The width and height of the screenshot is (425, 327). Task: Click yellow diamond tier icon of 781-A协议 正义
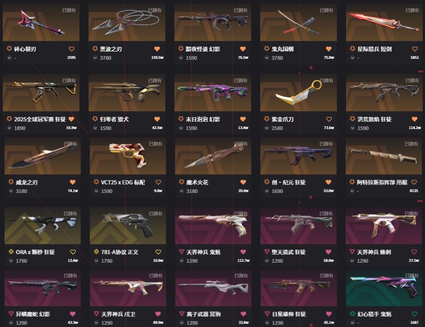[96, 252]
